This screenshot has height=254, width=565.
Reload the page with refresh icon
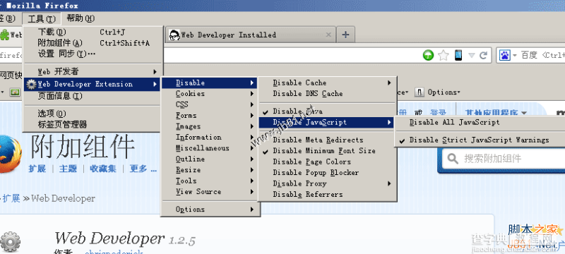[484, 55]
